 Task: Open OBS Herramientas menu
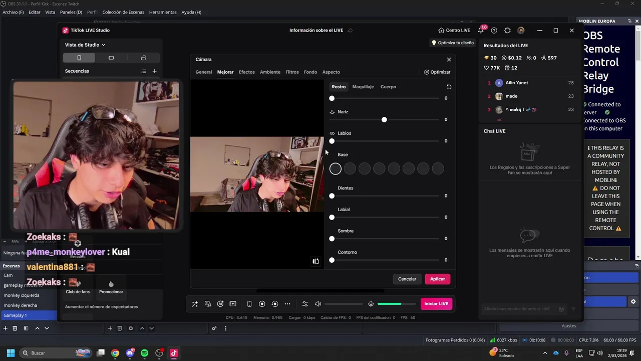[163, 12]
